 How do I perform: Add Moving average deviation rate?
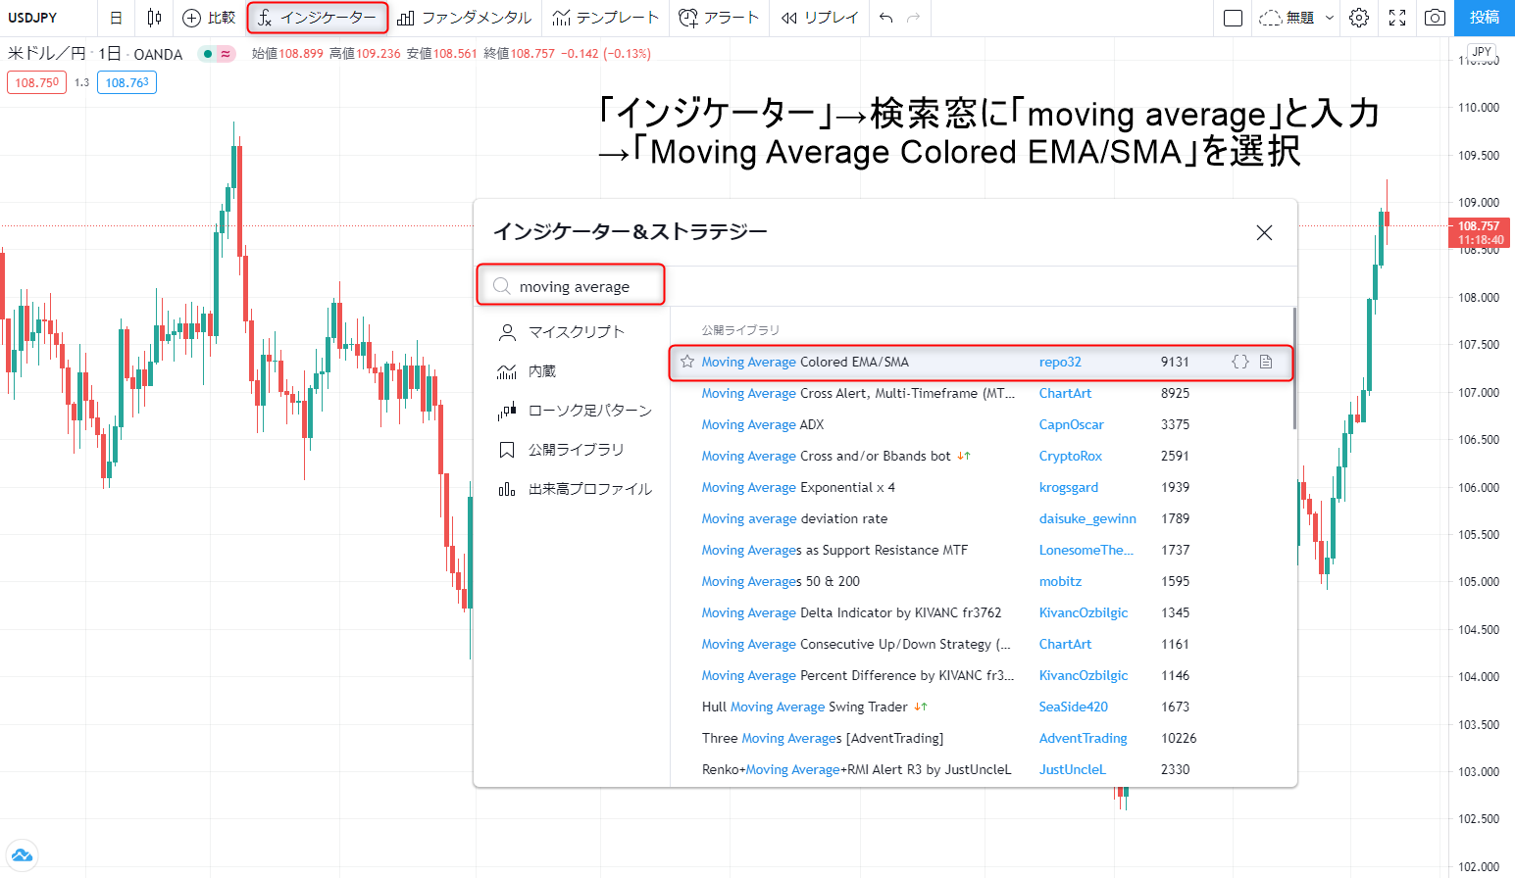click(x=794, y=518)
